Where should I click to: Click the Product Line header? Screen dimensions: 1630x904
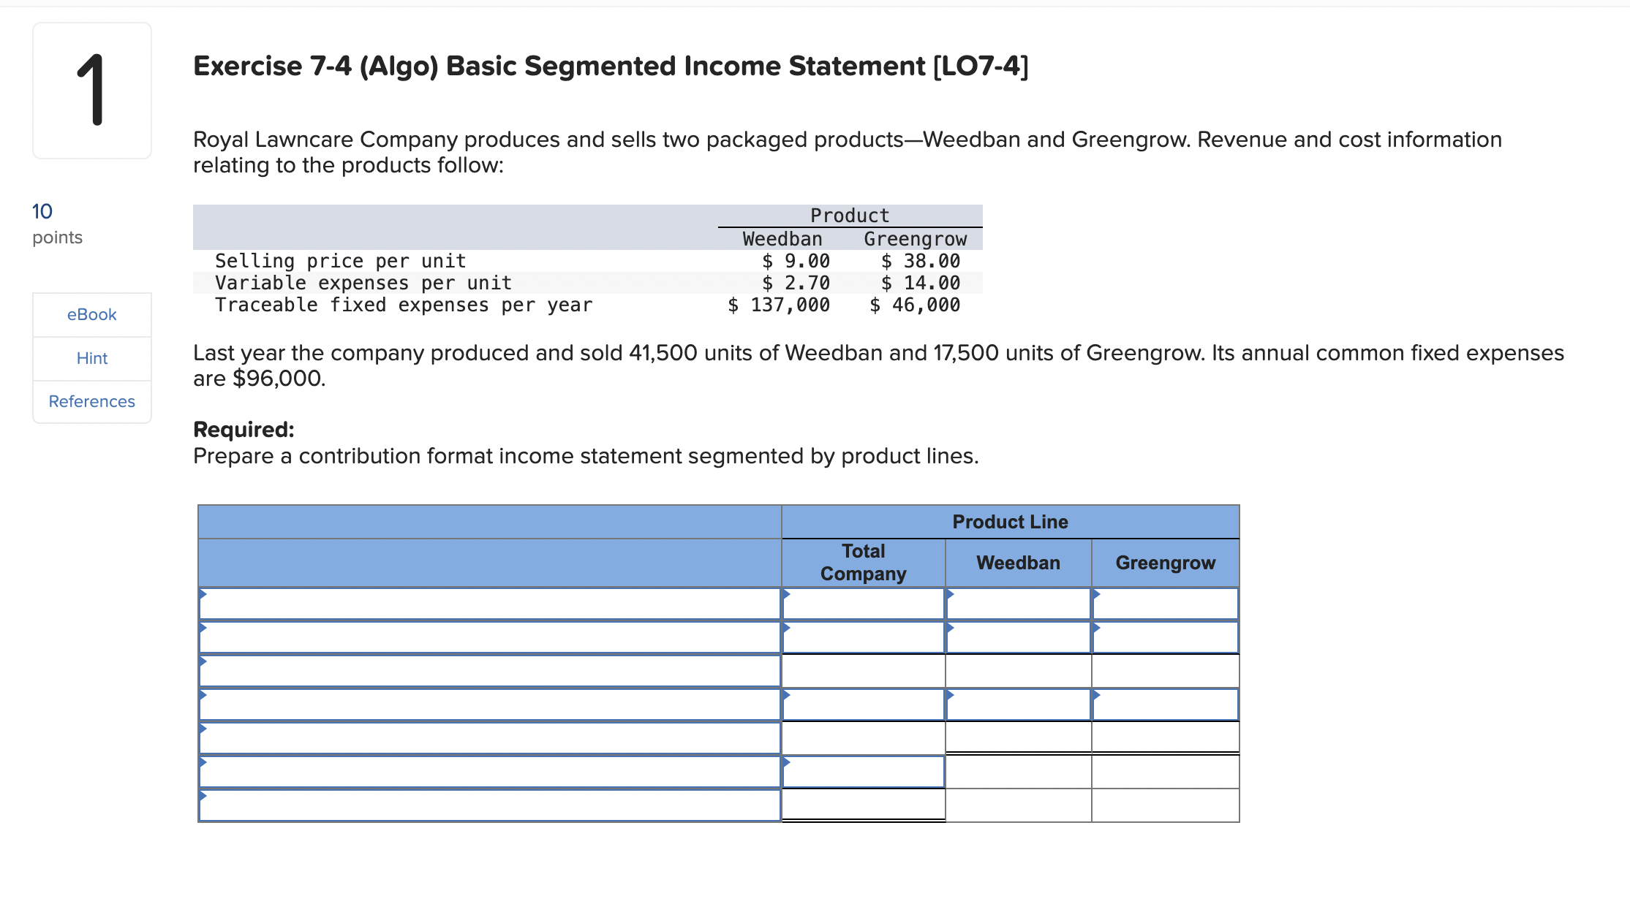(1010, 521)
